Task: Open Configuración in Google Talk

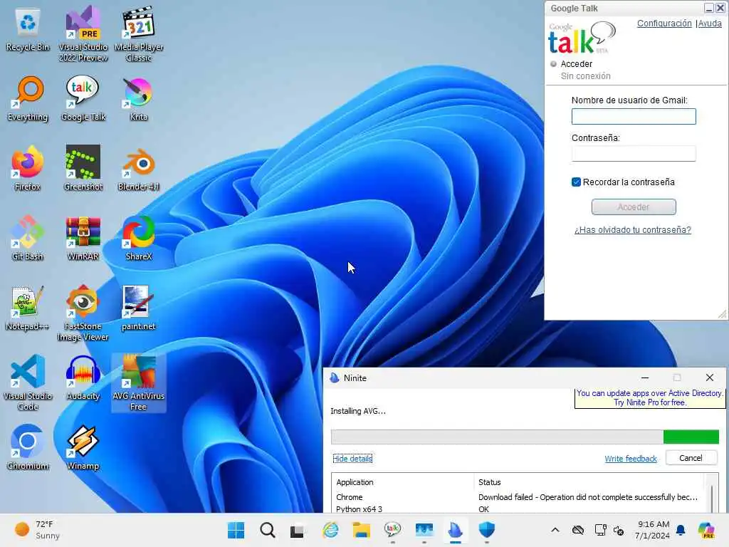Action: point(664,24)
